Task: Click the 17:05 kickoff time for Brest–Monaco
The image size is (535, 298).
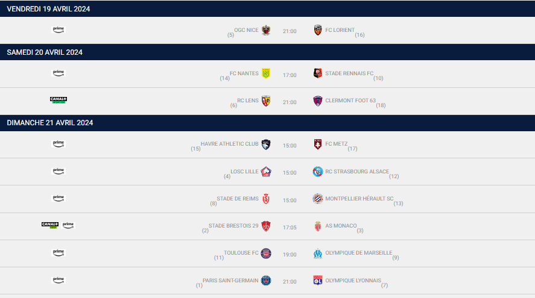Action: [x=290, y=227]
